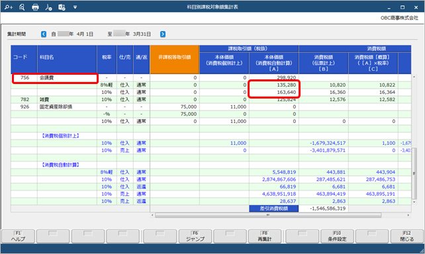This screenshot has width=425, height=254.
Task: Select the 固定資産除却損 account row
Action: (x=211, y=107)
